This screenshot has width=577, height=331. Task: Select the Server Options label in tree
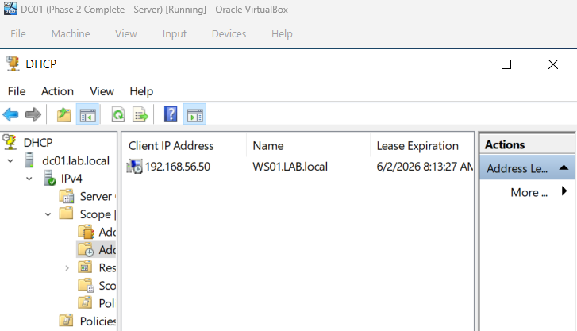click(98, 196)
